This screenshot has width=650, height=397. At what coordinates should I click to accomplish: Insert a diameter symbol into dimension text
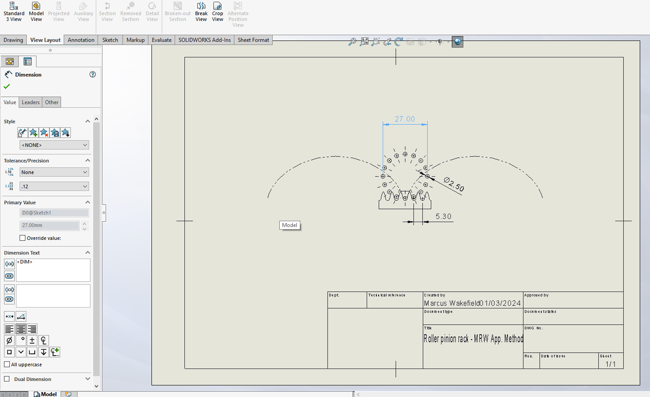click(9, 340)
